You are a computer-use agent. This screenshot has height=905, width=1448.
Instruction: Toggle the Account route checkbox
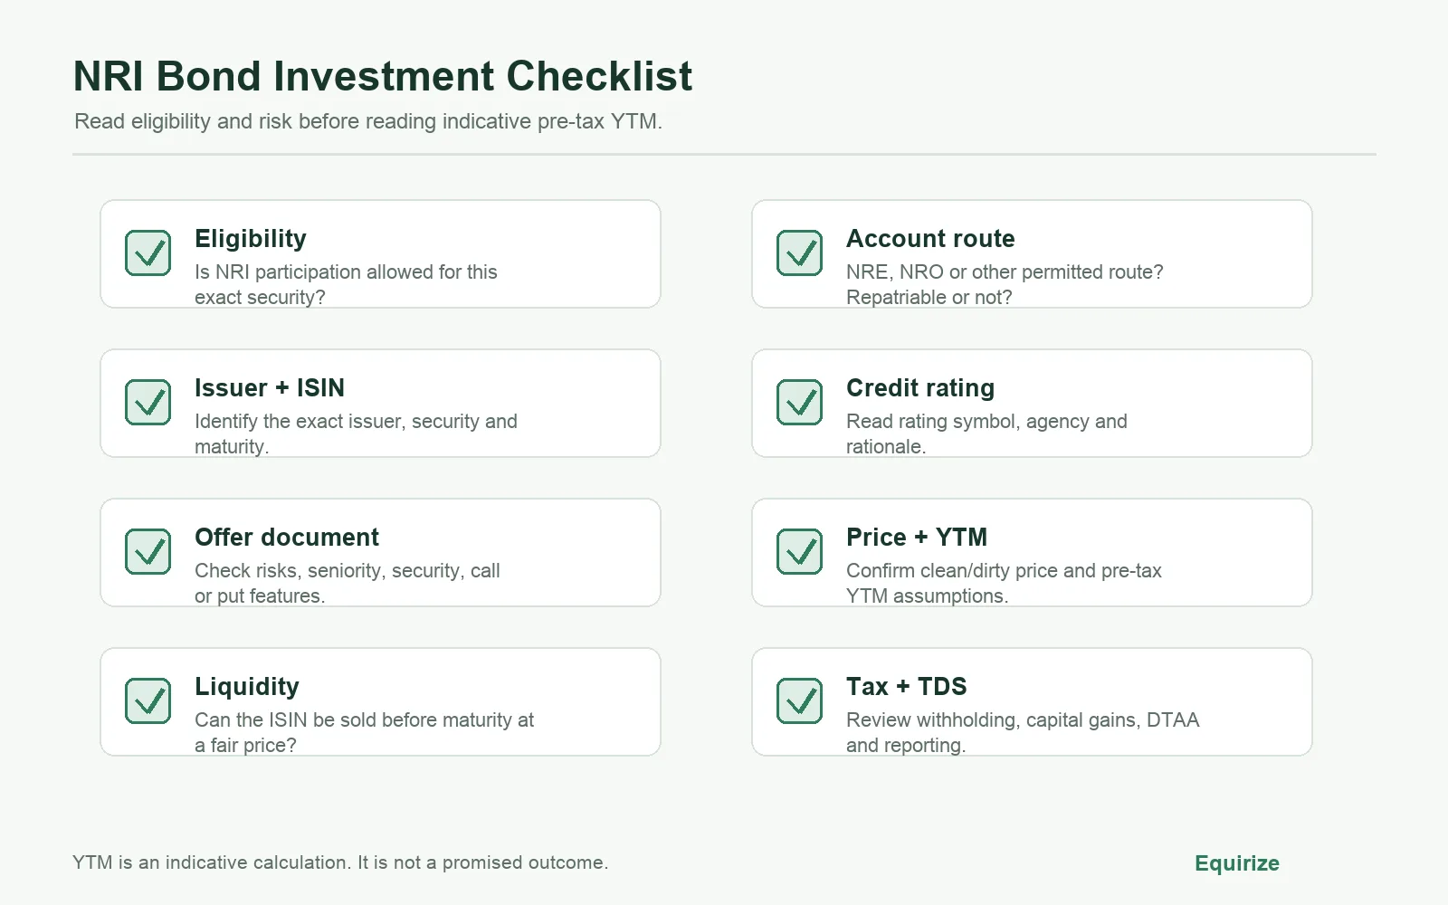point(800,253)
